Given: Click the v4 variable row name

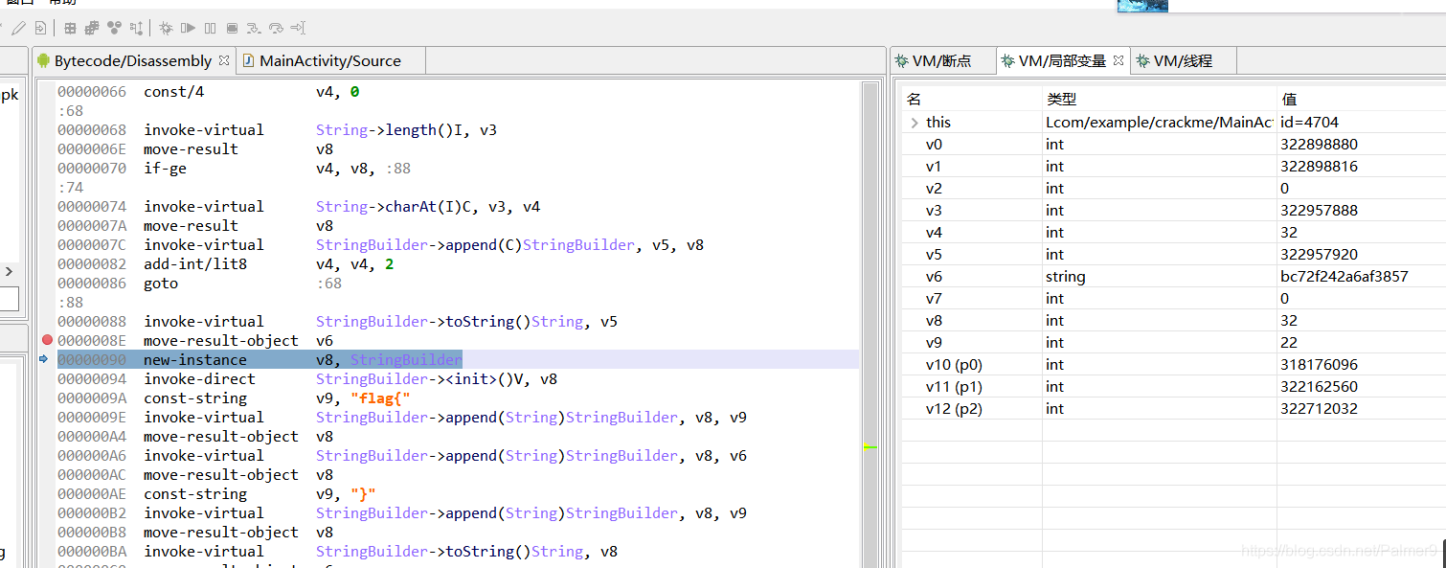Looking at the screenshot, I should 934,233.
